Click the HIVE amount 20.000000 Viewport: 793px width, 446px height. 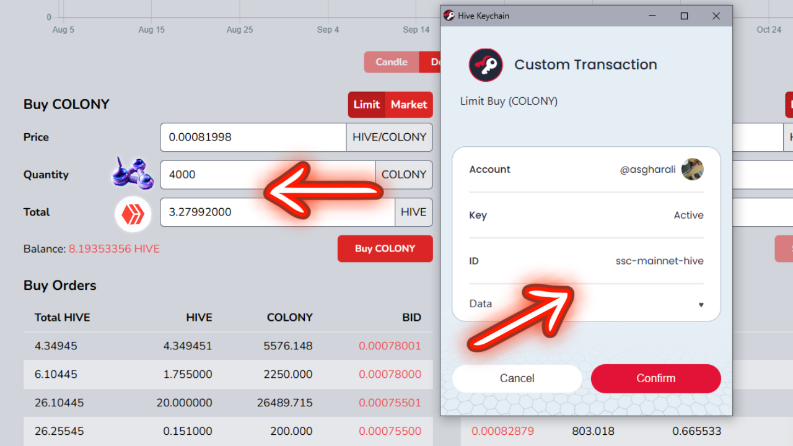(184, 403)
